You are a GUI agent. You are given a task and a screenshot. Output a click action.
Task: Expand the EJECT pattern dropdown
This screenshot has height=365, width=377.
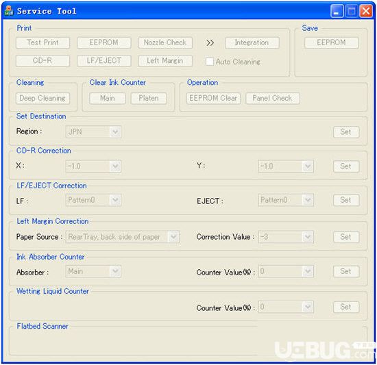(286, 200)
